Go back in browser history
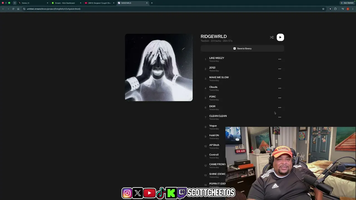 point(3,9)
